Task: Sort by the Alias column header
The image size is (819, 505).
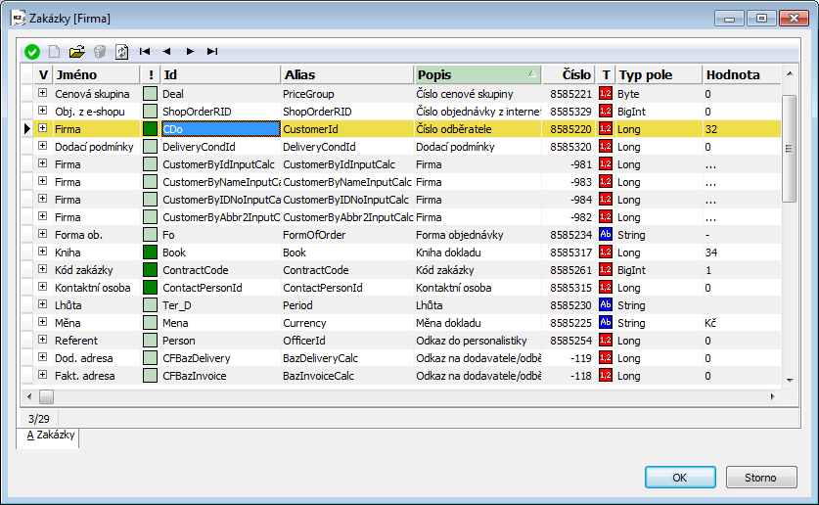Action: 347,74
